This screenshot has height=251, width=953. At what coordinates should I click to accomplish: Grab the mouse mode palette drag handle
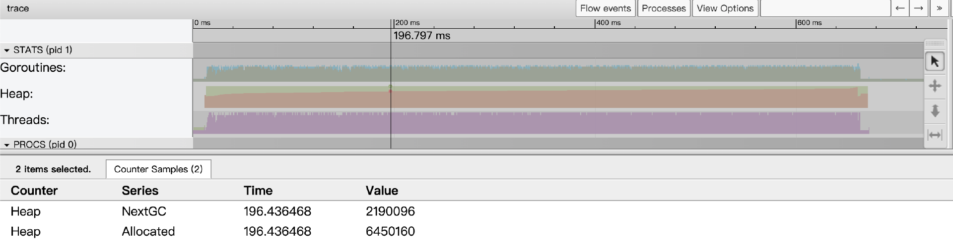pos(935,44)
